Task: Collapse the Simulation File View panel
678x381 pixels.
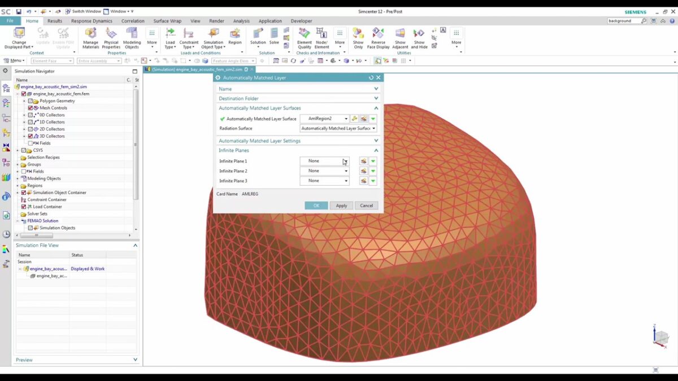Action: point(135,246)
